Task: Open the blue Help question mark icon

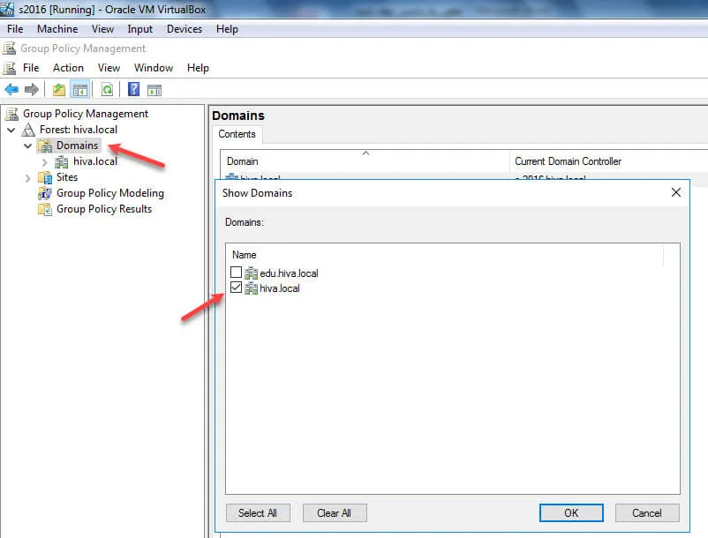Action: tap(133, 89)
